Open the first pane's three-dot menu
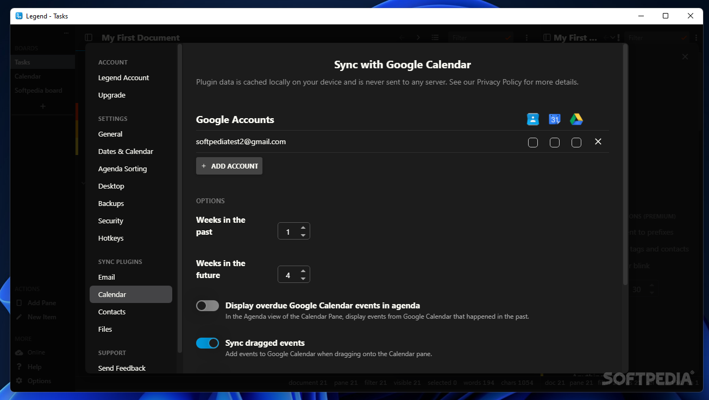The height and width of the screenshot is (400, 709). pos(526,37)
